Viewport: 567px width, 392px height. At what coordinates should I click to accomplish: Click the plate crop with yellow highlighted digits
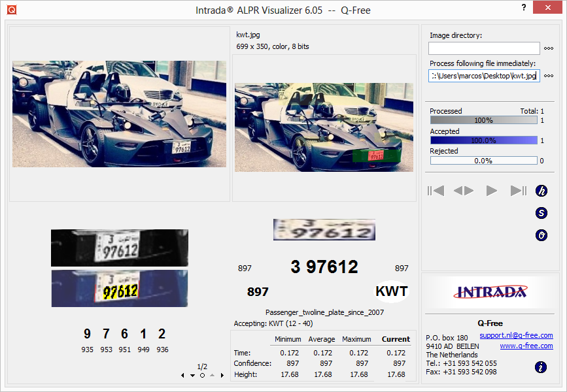point(119,288)
